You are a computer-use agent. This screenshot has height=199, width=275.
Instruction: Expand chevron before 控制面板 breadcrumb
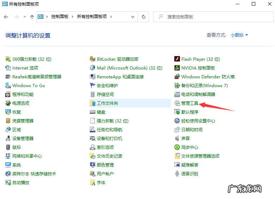(47, 17)
